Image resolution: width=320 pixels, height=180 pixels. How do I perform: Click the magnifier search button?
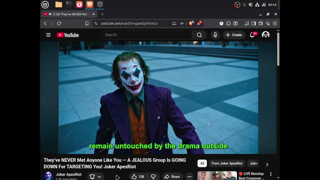(x=199, y=35)
